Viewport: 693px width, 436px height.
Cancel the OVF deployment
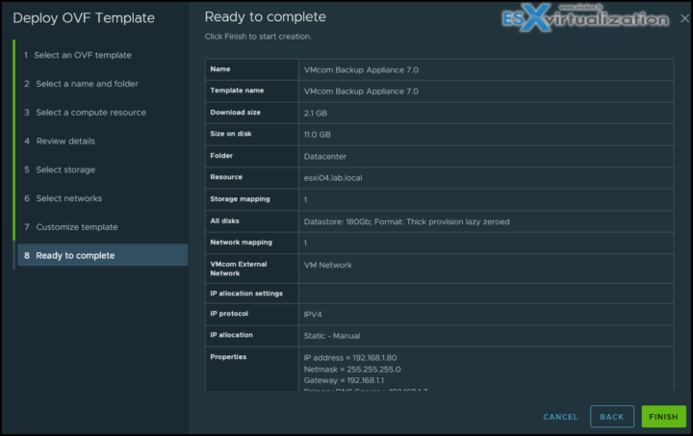click(x=560, y=417)
